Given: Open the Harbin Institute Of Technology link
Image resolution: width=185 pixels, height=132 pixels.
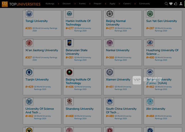Looking at the screenshot, I should (x=78, y=23).
